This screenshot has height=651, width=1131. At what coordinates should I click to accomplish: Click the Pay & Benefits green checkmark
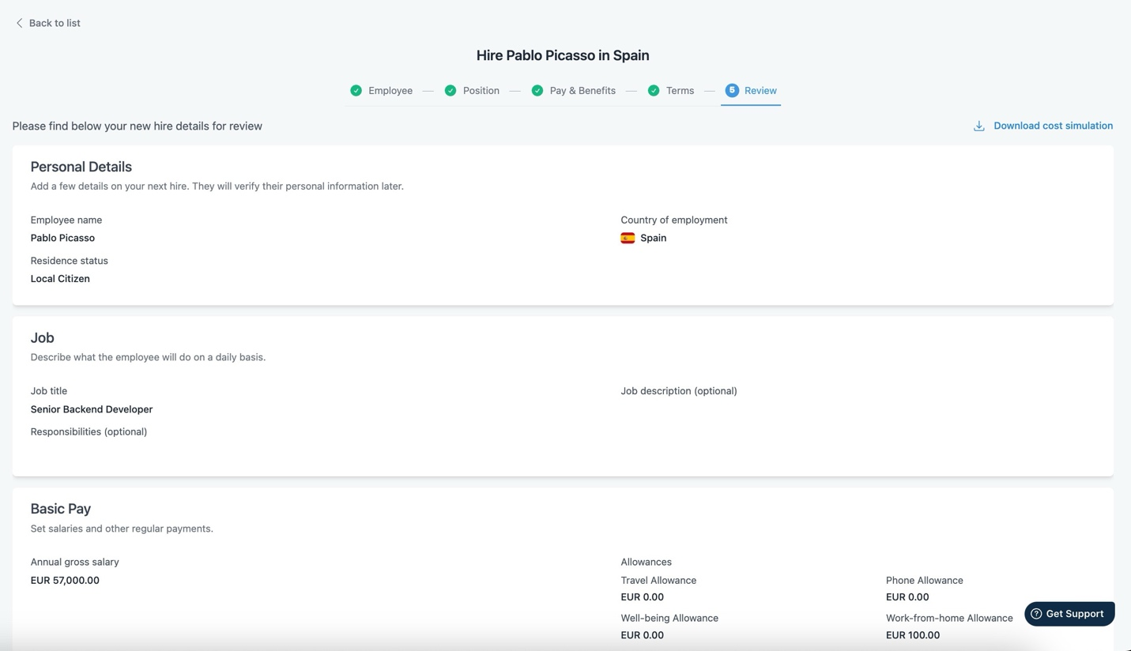pos(537,91)
